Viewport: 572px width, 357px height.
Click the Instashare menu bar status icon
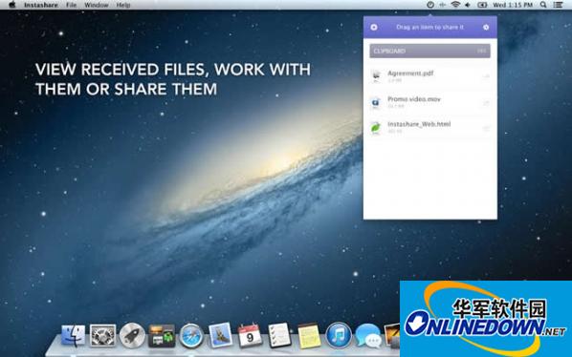pos(430,5)
